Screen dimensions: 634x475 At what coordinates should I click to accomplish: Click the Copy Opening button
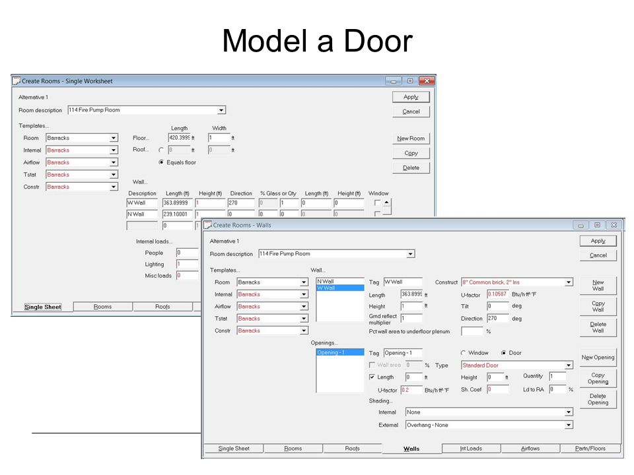(x=598, y=378)
